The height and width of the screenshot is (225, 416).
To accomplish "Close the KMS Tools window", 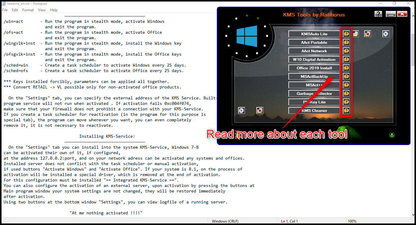I will (402, 14).
